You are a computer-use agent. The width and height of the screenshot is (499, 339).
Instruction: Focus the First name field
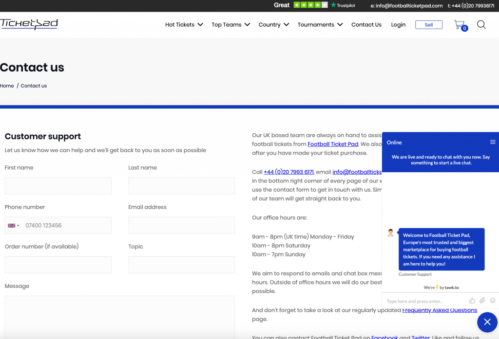pos(58,186)
